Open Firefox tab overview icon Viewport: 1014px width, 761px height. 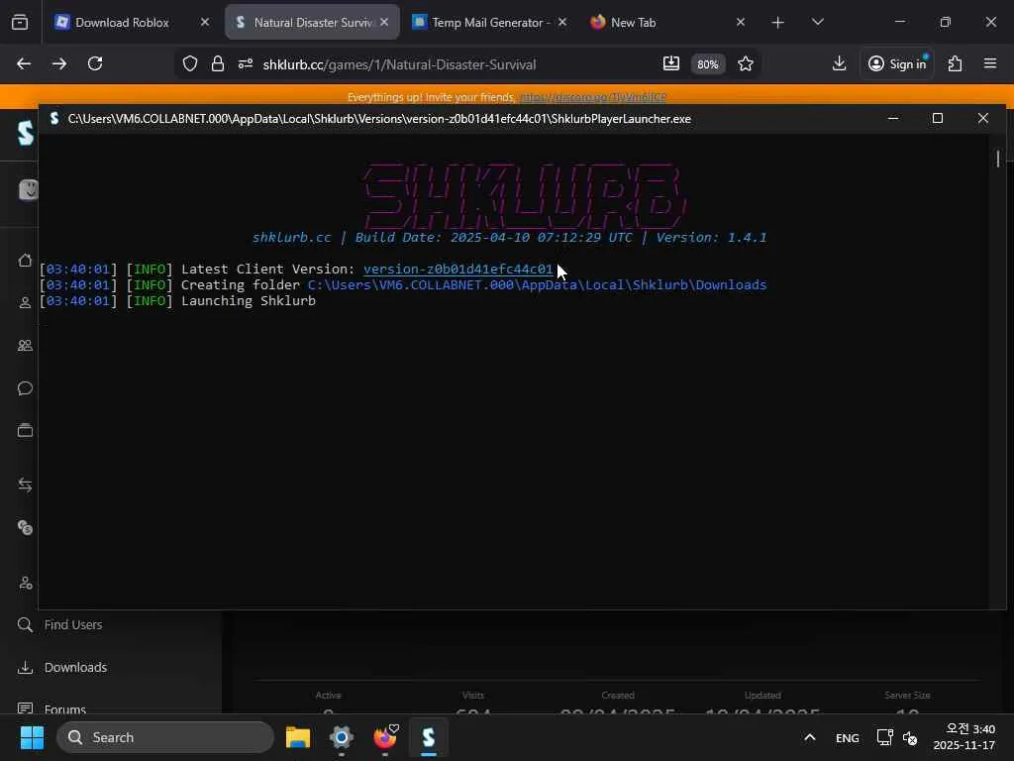coord(20,23)
